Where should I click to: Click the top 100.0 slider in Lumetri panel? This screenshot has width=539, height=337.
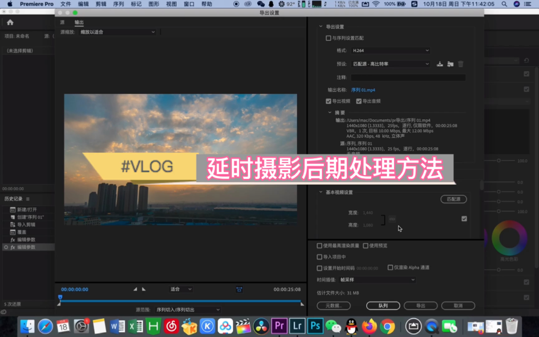(x=499, y=161)
